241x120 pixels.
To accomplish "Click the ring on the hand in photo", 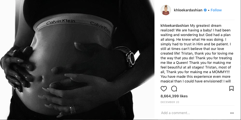I will pyautogui.click(x=72, y=109).
